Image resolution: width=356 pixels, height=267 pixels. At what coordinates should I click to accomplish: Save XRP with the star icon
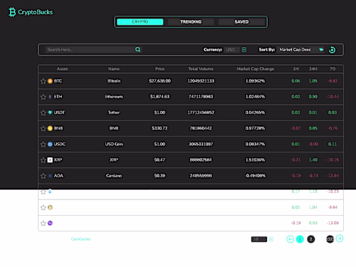click(x=43, y=160)
